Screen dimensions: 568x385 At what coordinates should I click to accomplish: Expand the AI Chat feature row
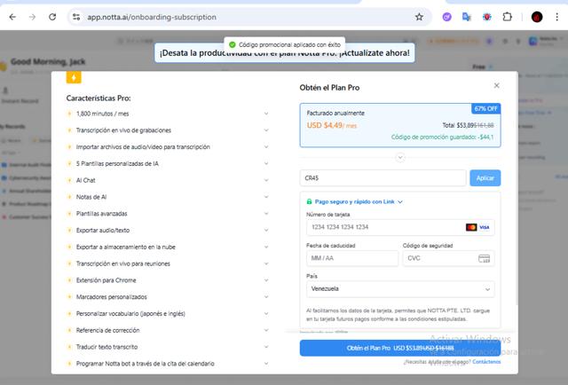click(x=266, y=180)
